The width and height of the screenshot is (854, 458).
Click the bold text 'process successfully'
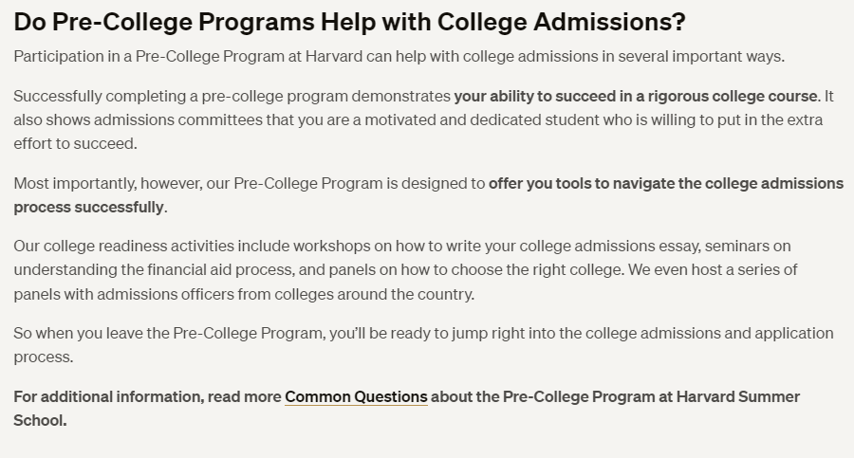88,207
